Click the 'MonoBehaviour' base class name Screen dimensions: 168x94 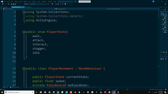[90, 68]
